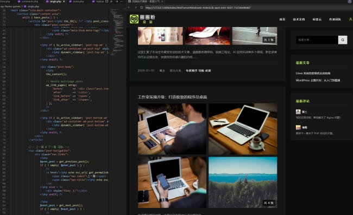353x215 pixels.
Task: Click the white high heels thumbnail
Action: click(207, 36)
